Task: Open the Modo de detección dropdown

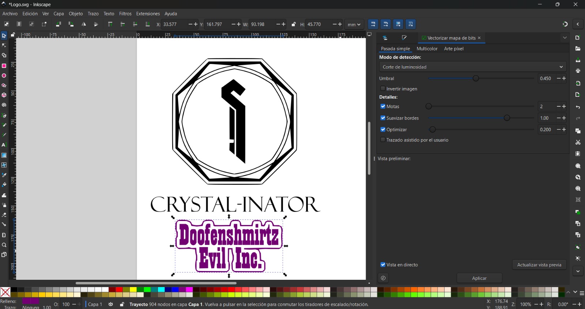Action: (472, 67)
